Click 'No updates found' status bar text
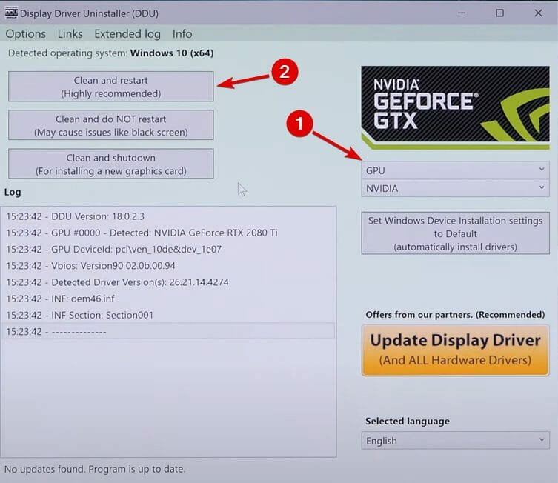This screenshot has width=558, height=483. click(95, 469)
